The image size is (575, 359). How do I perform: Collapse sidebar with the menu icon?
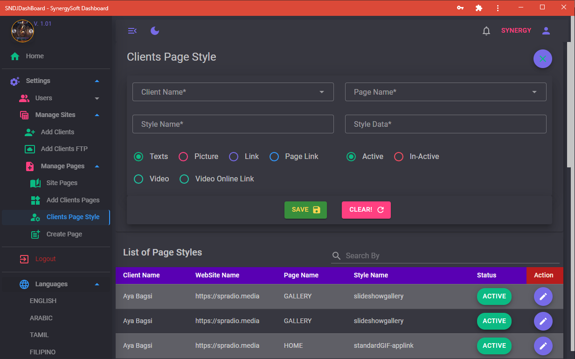coord(132,31)
